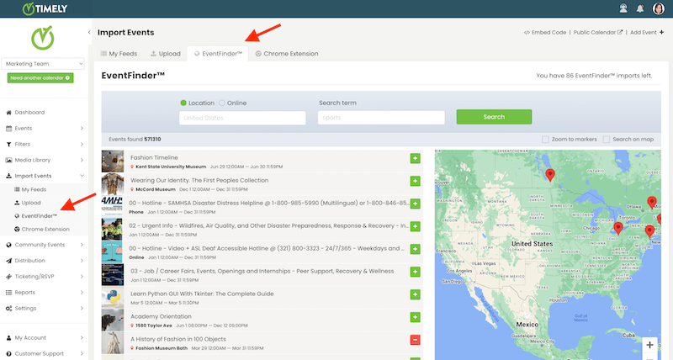The width and height of the screenshot is (673, 360).
Task: Click the Add Event link
Action: (647, 32)
